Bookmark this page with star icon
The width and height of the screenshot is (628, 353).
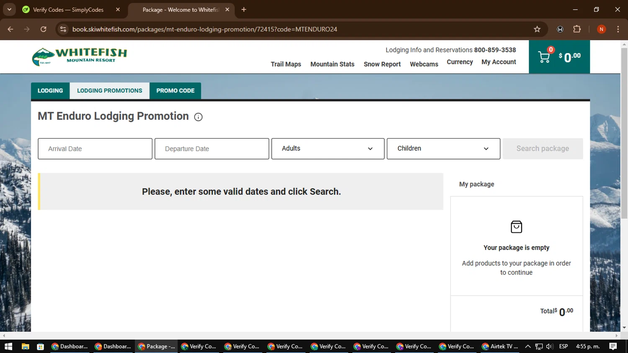coord(537,29)
